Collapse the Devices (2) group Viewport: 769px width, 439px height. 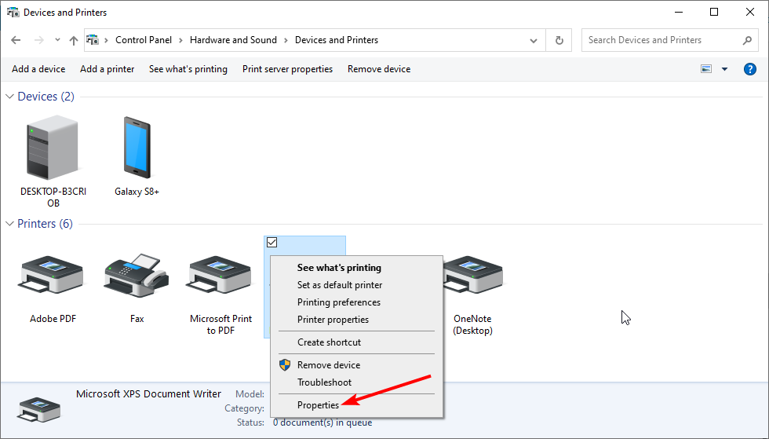tap(9, 97)
